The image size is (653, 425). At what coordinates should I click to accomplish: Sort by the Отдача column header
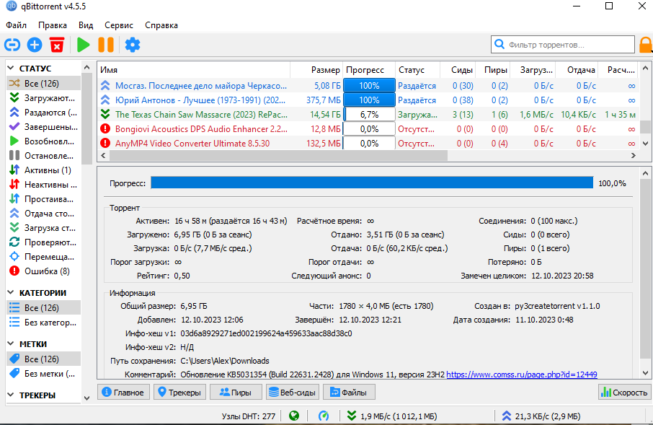[x=577, y=70]
